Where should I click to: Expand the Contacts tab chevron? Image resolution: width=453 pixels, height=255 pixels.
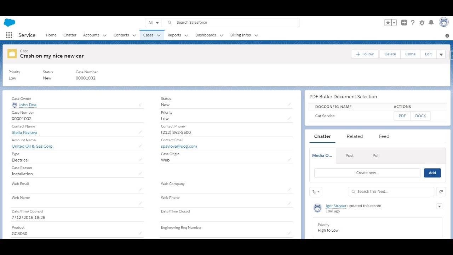click(134, 35)
